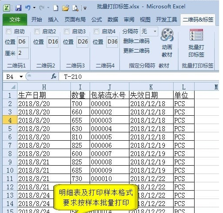Click the 包装流水号 header cell
Viewport: 223px width, 213px height.
point(109,95)
